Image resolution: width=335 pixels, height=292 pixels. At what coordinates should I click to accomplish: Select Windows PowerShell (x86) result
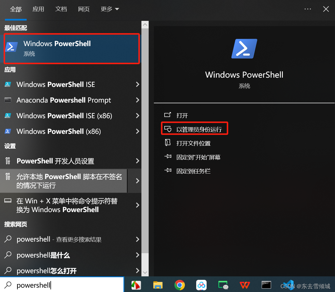(x=70, y=131)
